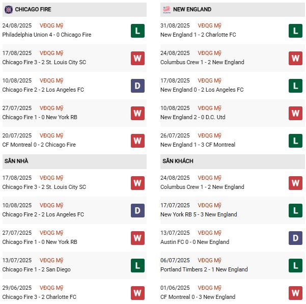Click W badge for New England vs D.C. Utd
The image size is (306, 304).
pos(295,114)
